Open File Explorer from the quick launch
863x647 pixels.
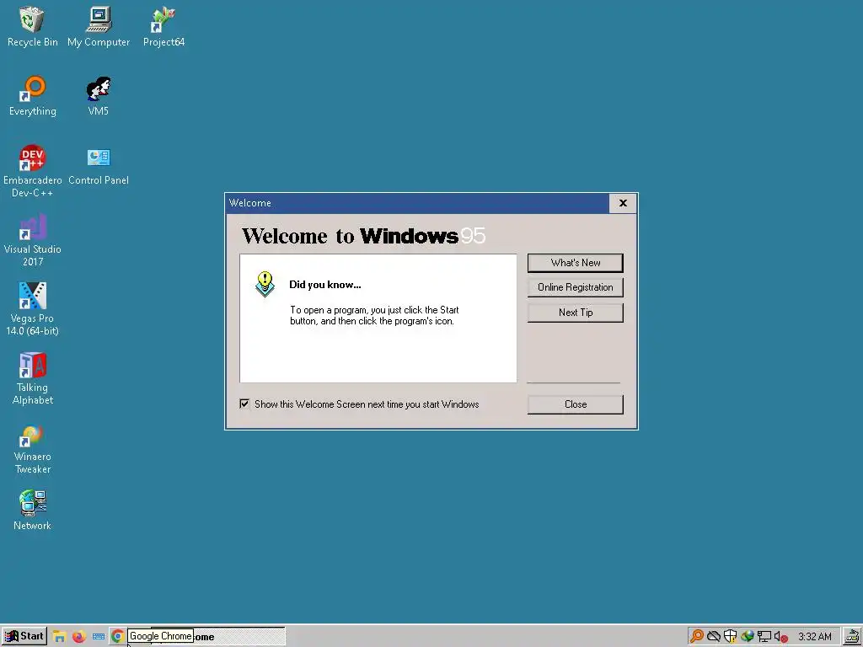click(x=60, y=637)
